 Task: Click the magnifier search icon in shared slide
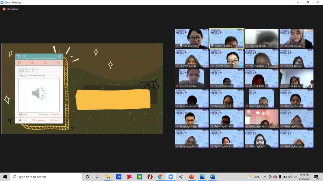tap(24, 56)
